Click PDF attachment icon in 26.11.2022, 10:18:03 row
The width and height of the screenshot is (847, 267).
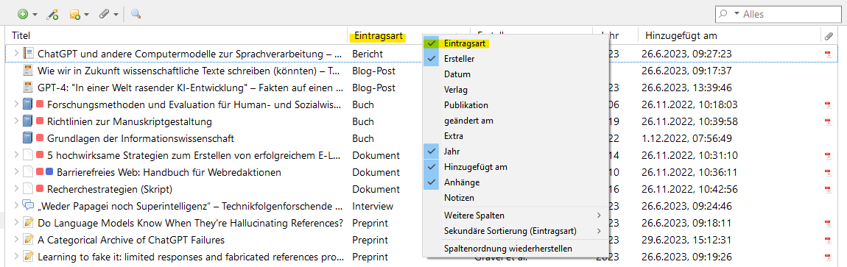pyautogui.click(x=828, y=104)
